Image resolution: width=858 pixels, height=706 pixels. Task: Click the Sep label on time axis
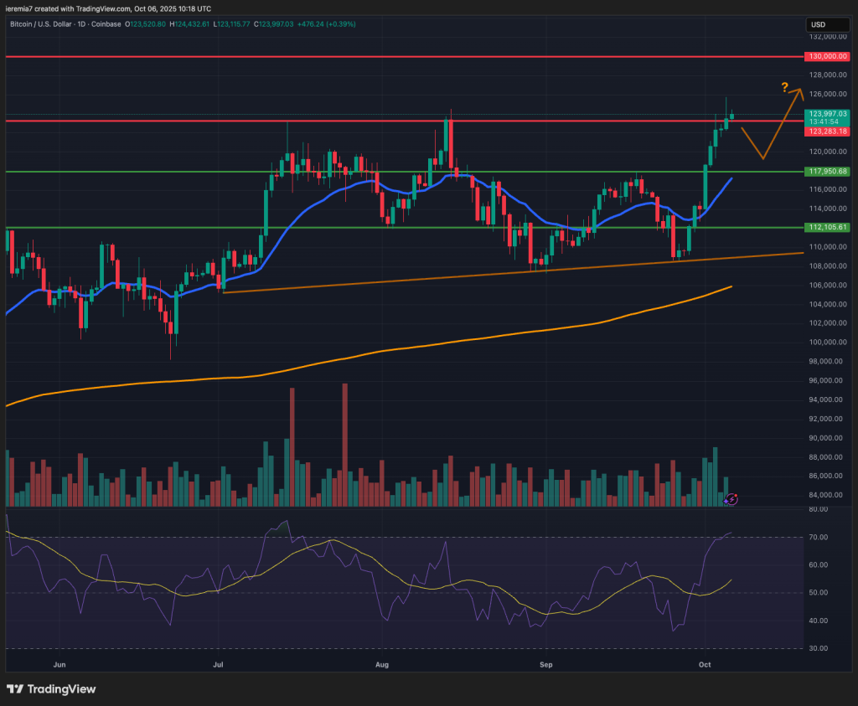(x=545, y=664)
